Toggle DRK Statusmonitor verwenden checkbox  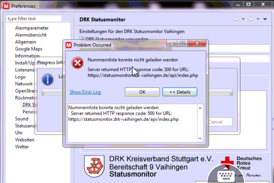(82, 39)
